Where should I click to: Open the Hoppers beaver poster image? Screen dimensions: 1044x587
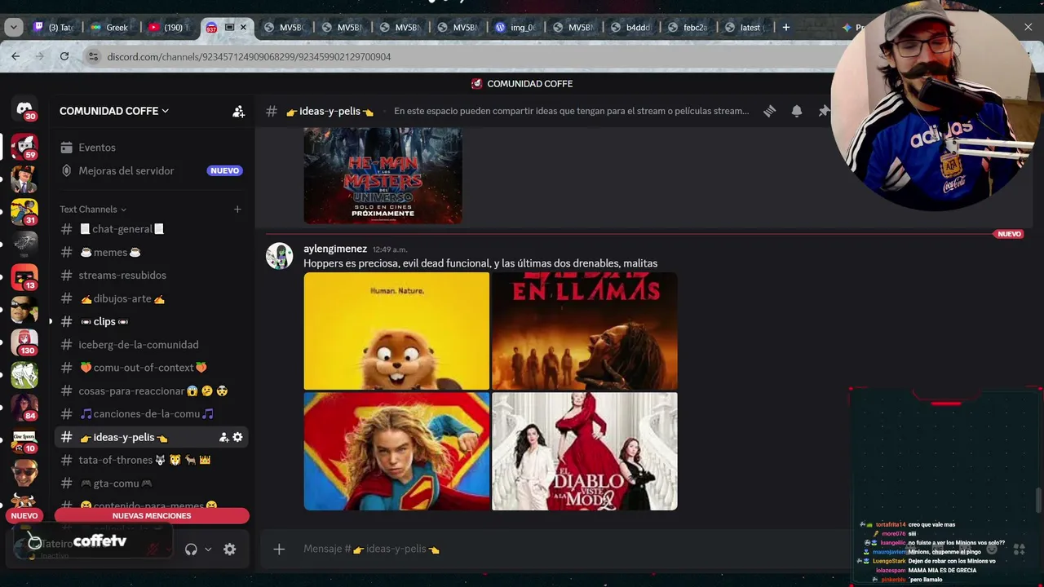click(x=396, y=331)
